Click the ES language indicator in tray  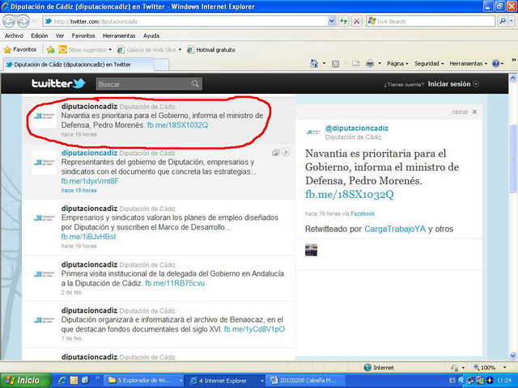point(452,381)
